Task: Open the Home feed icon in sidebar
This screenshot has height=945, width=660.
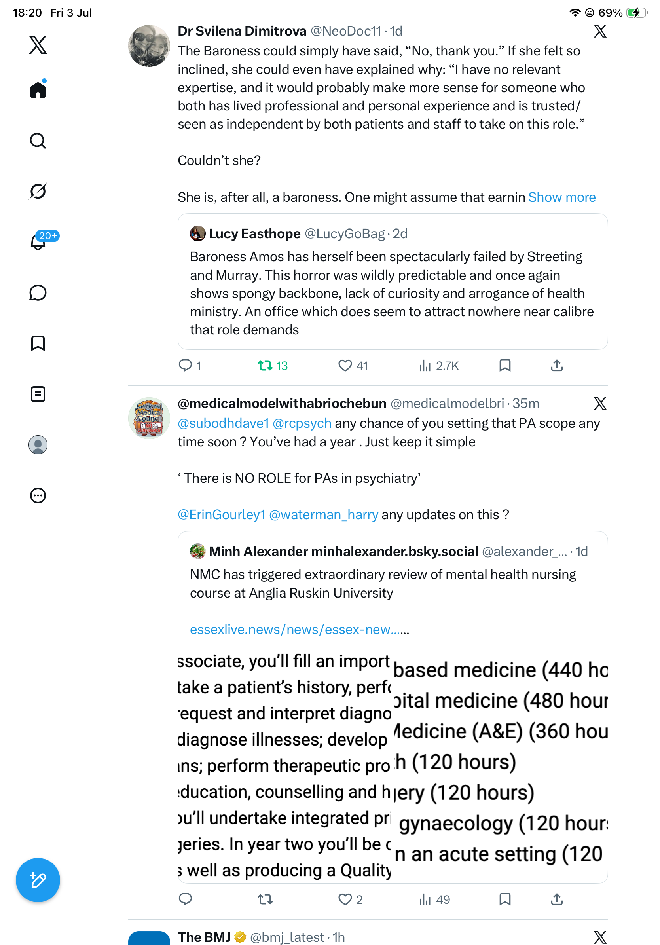Action: pos(38,89)
